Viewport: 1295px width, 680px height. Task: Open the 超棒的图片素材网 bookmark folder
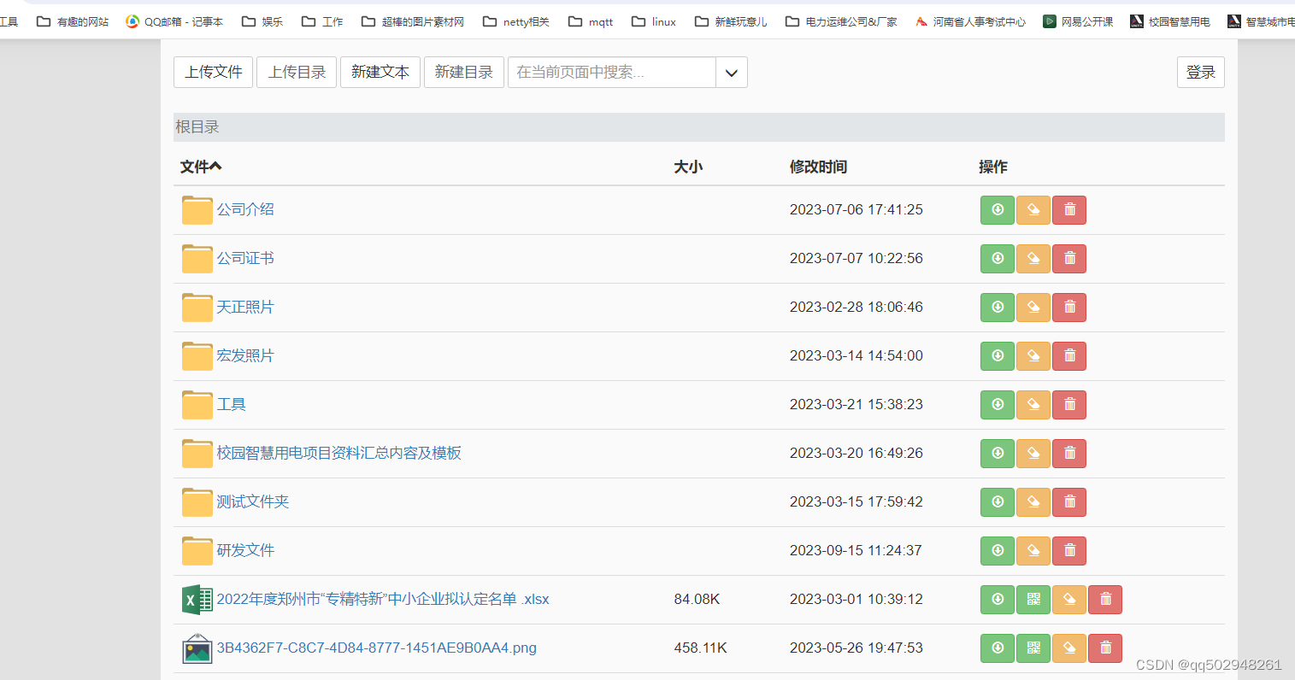413,21
